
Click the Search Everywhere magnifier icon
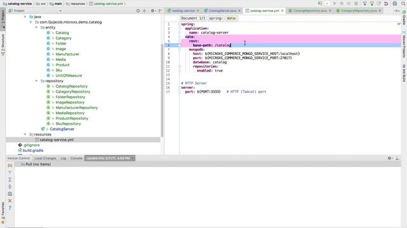point(403,3)
